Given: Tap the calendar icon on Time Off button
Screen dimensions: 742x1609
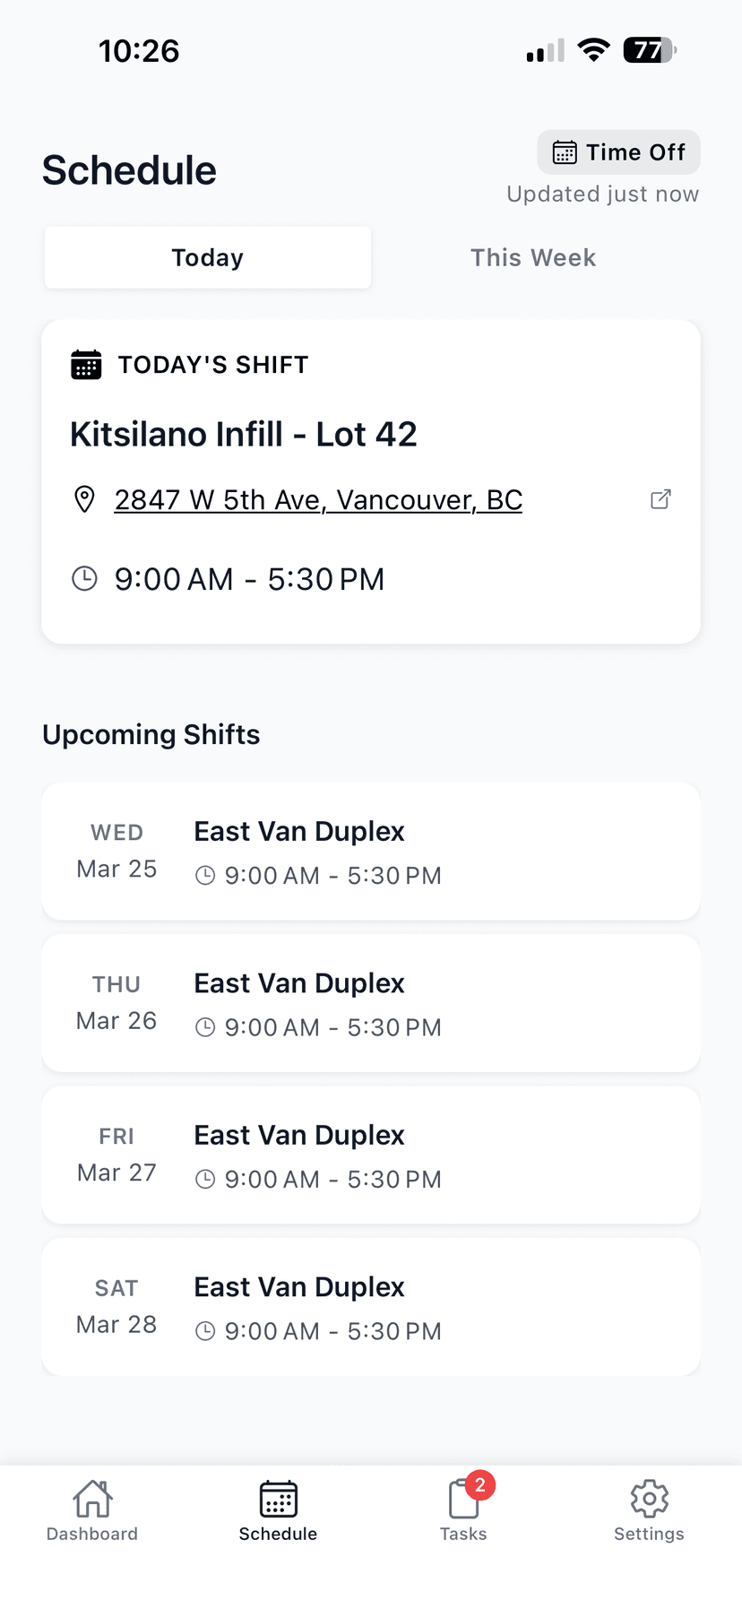Looking at the screenshot, I should (x=565, y=152).
